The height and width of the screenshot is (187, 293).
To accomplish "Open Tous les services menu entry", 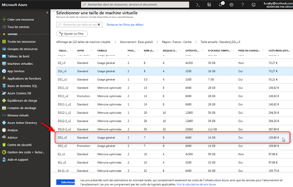I will (x=18, y=27).
